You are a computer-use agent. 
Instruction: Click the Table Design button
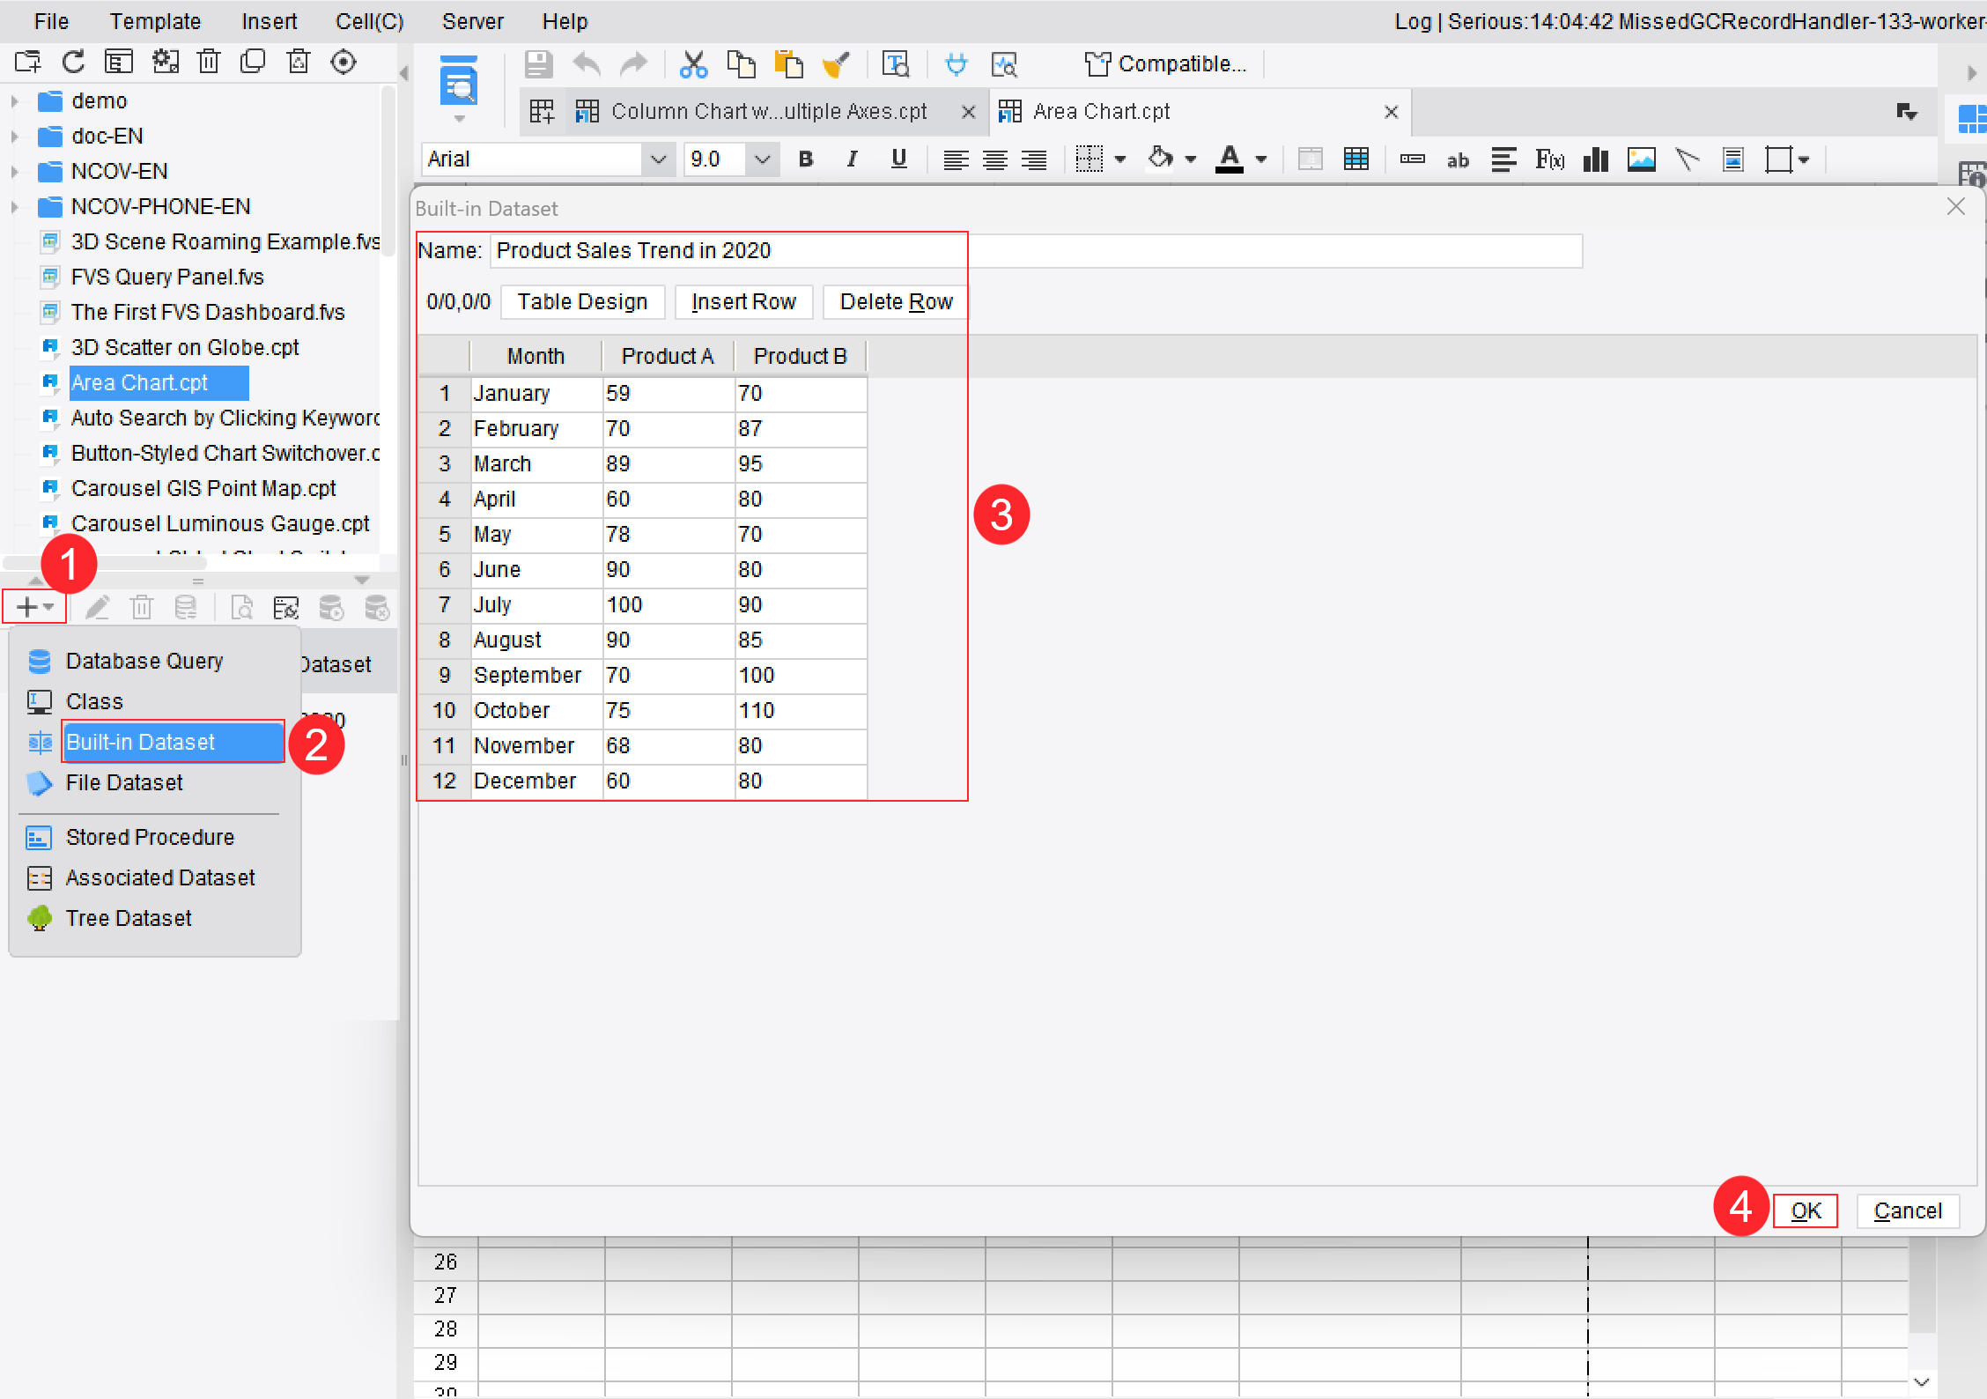coord(582,302)
